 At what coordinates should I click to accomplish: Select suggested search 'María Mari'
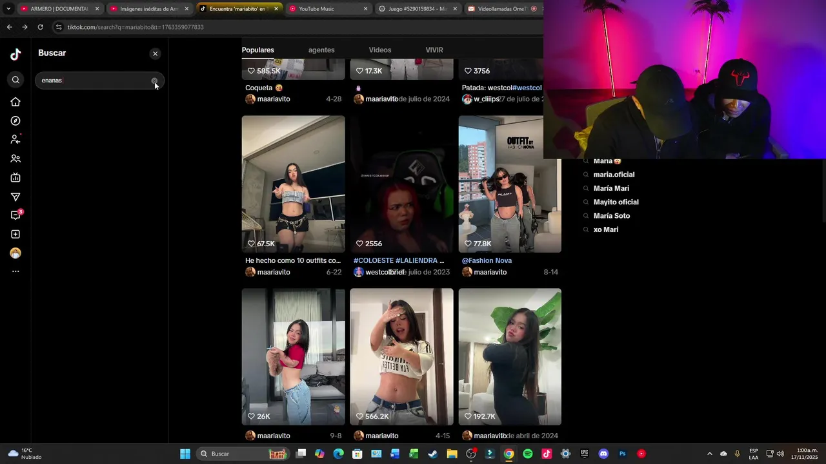click(611, 188)
